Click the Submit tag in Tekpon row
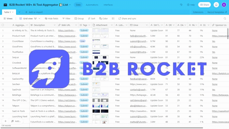 (84, 106)
